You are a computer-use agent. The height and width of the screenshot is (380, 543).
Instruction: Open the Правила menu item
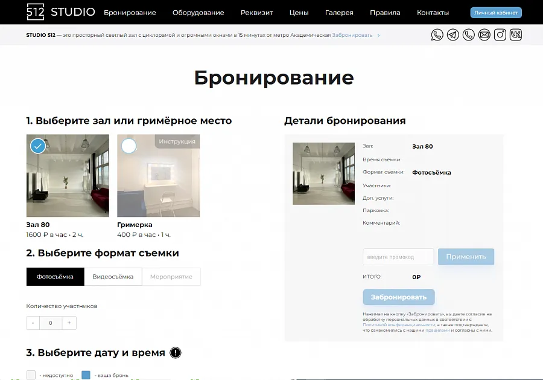[x=385, y=13]
